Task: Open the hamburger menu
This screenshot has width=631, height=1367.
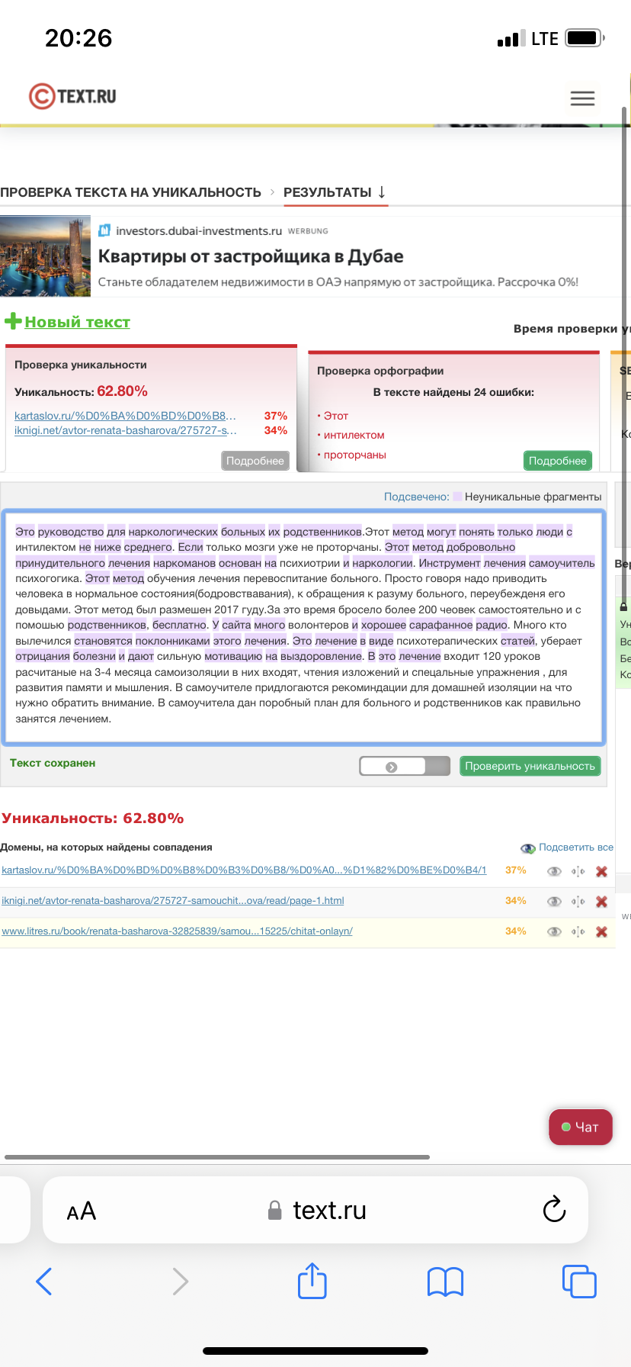Action: [582, 98]
